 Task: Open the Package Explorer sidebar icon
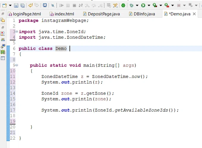[3, 20]
